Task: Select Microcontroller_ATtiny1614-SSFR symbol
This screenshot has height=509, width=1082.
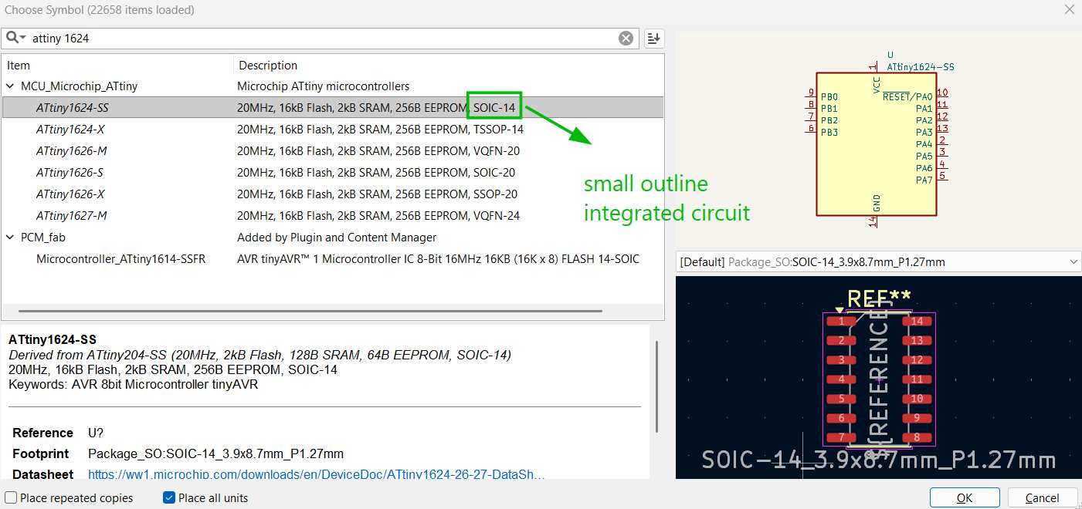Action: coord(333,259)
